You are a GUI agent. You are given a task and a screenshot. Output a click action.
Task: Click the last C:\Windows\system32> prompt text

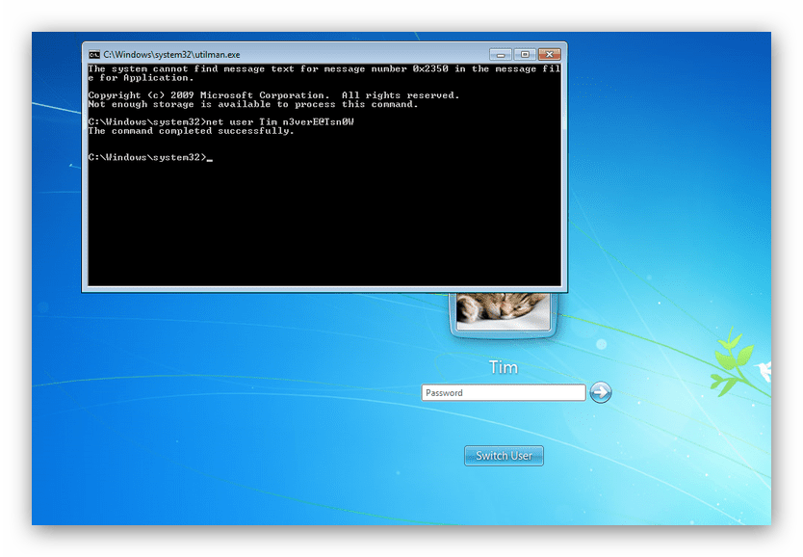[x=145, y=157]
